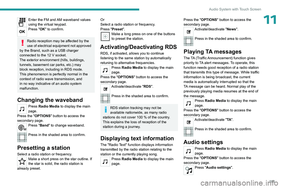The height and width of the screenshot is (188, 283).
Task: Click the text Press "Preset"
Action: click(113, 29)
